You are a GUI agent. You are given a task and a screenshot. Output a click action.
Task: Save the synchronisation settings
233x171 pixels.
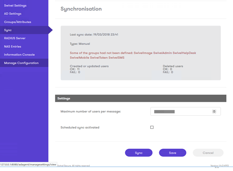pyautogui.click(x=172, y=153)
